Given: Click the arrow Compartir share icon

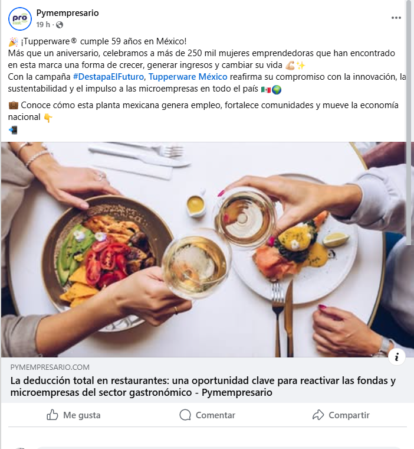Looking at the screenshot, I should 318,415.
